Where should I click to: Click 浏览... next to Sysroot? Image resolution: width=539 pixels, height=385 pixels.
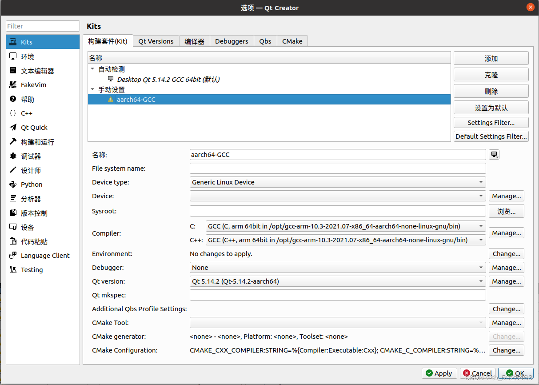tap(507, 211)
